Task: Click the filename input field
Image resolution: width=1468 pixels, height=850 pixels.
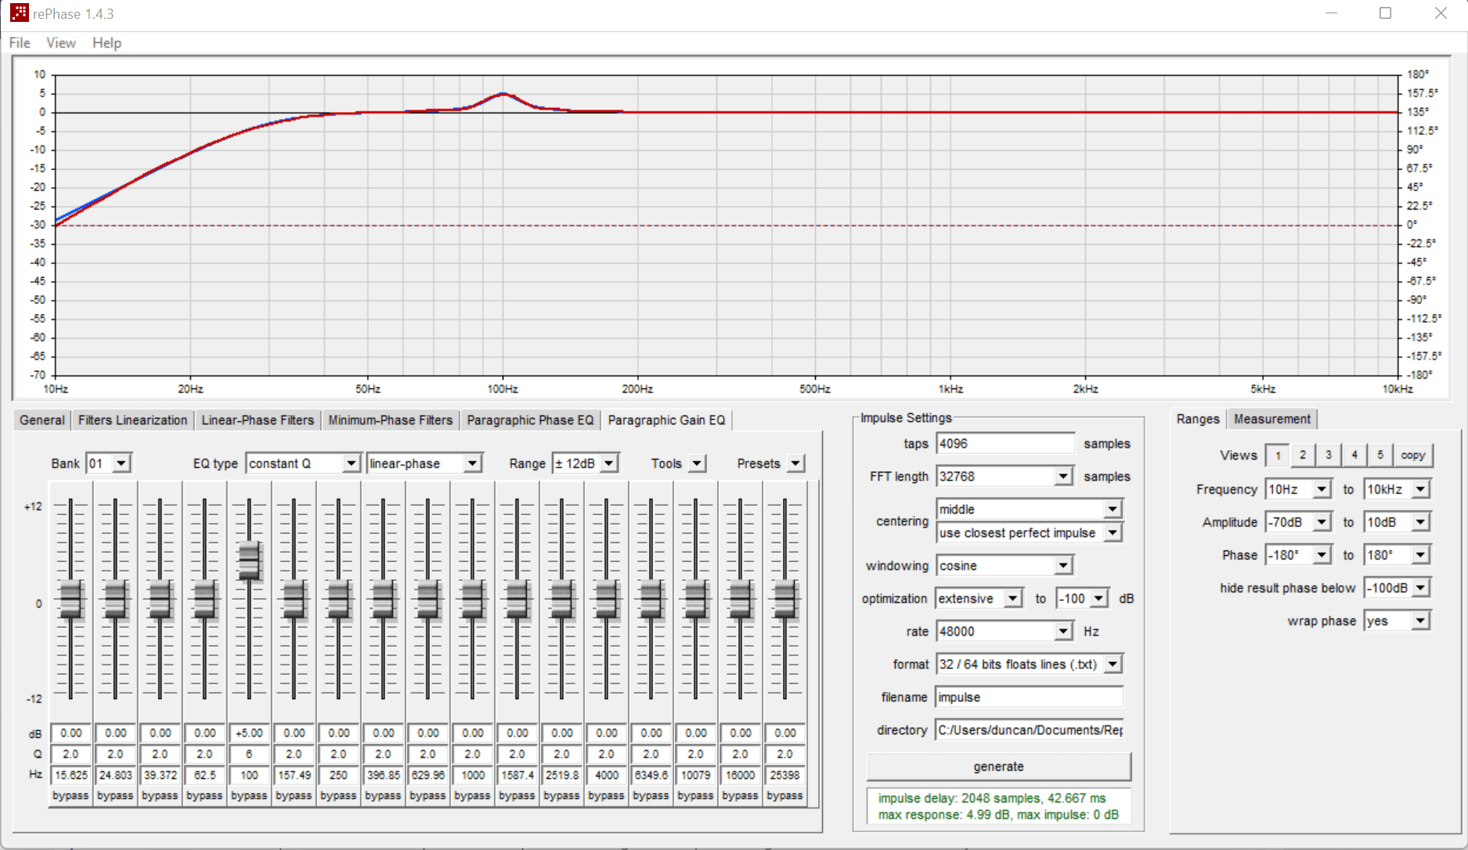Action: click(1030, 697)
